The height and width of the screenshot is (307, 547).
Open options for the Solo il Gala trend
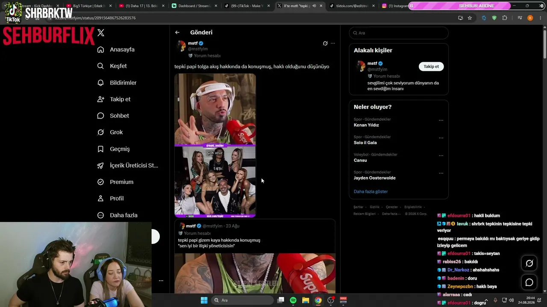(441, 138)
